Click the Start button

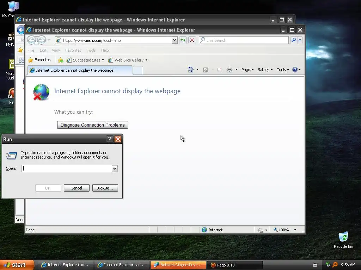[x=17, y=265]
